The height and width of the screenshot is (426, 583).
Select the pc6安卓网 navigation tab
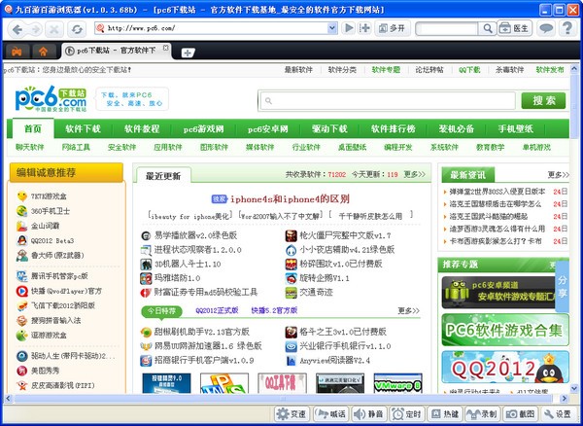pos(268,128)
